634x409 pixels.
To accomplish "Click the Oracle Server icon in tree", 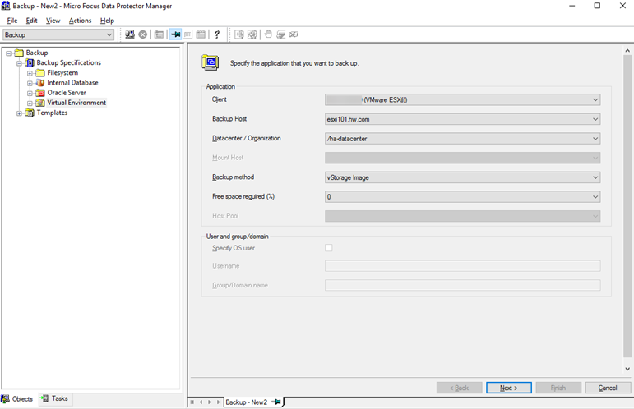I will point(40,93).
